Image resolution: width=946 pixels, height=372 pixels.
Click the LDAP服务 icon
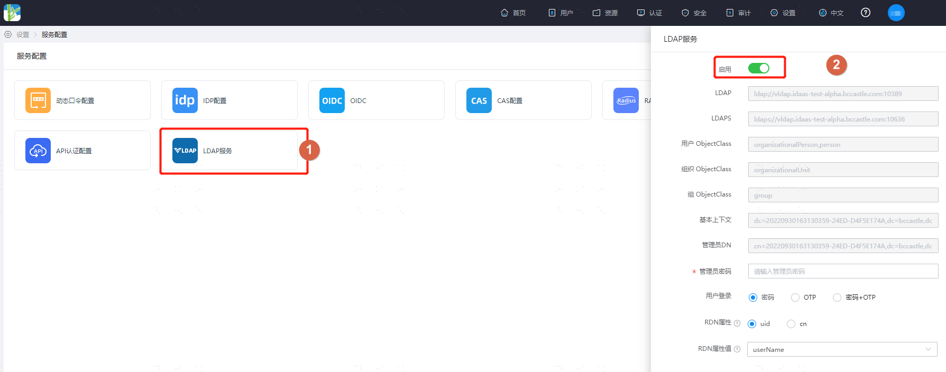(185, 151)
